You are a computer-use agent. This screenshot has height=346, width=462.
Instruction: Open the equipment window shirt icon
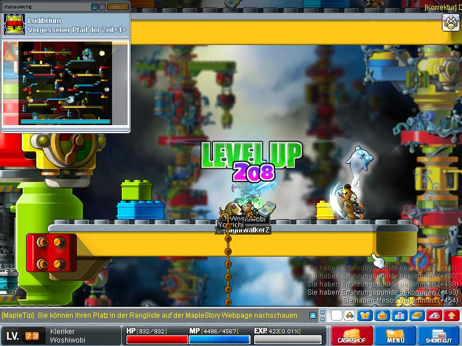tap(365, 315)
